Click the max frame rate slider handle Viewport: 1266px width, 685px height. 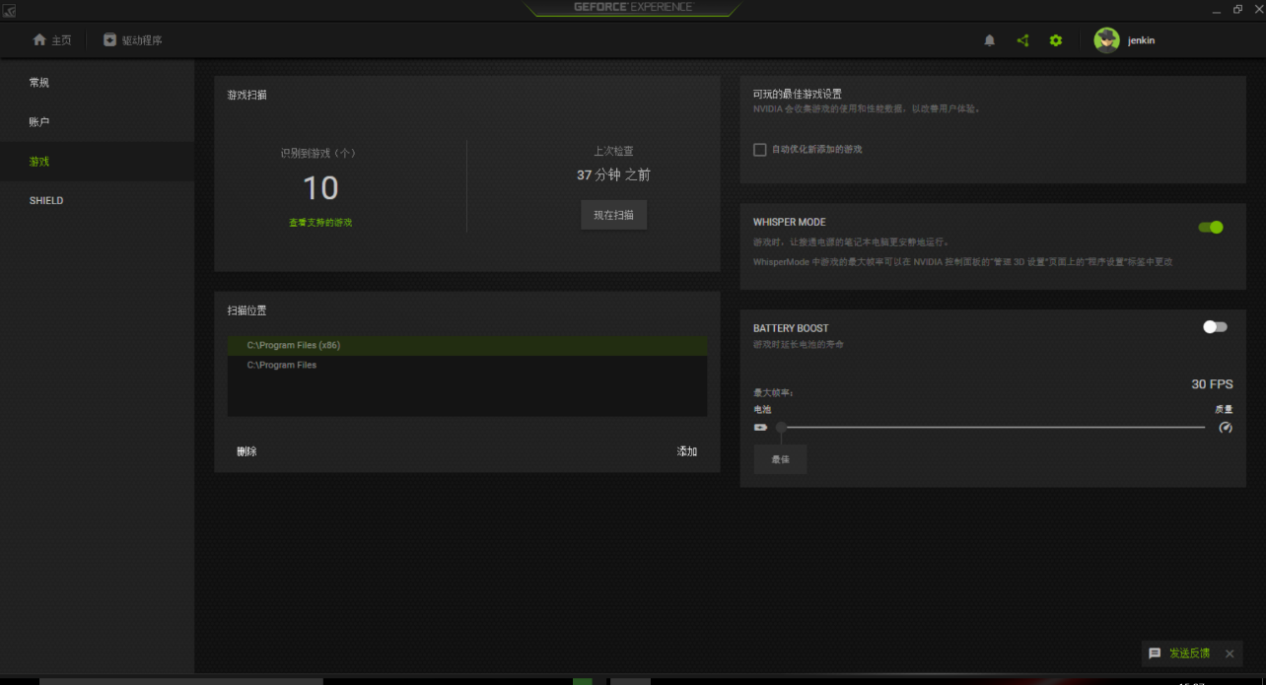pos(781,428)
